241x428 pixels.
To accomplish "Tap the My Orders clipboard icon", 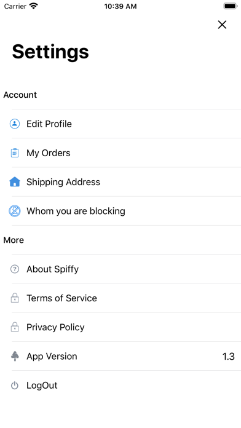I will 15,153.
